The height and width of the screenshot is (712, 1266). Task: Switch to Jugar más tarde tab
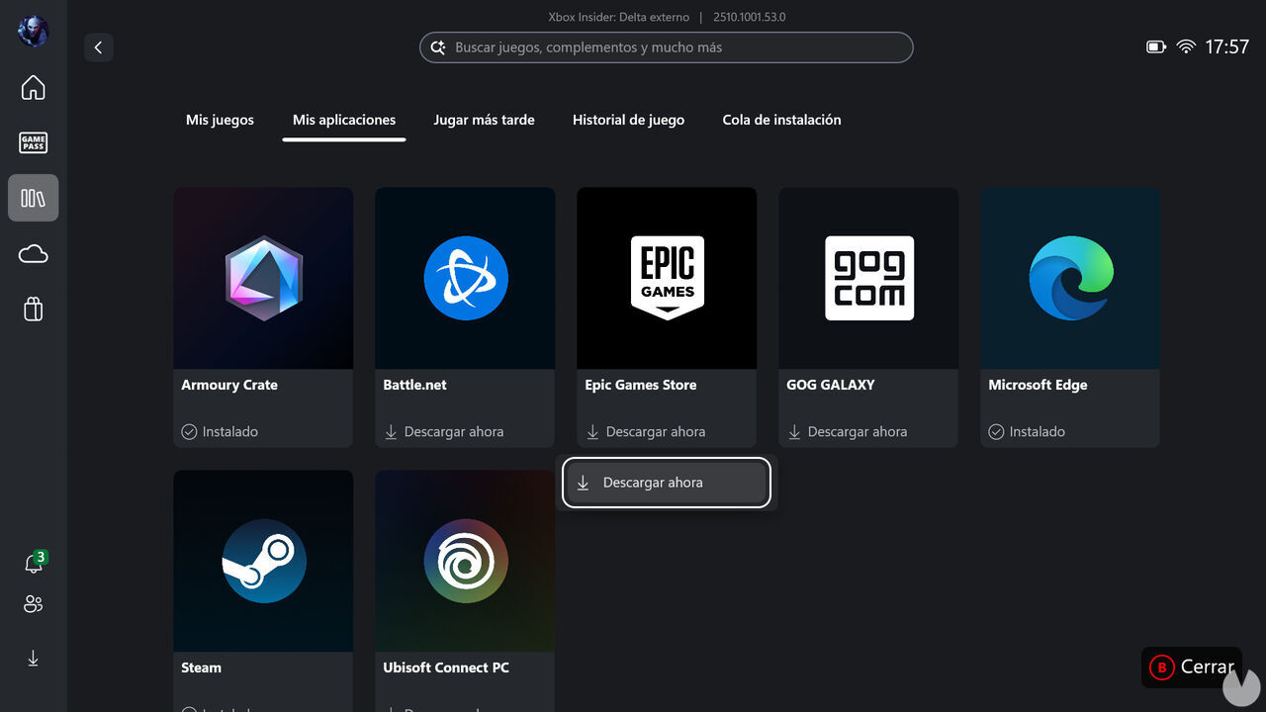coord(484,120)
